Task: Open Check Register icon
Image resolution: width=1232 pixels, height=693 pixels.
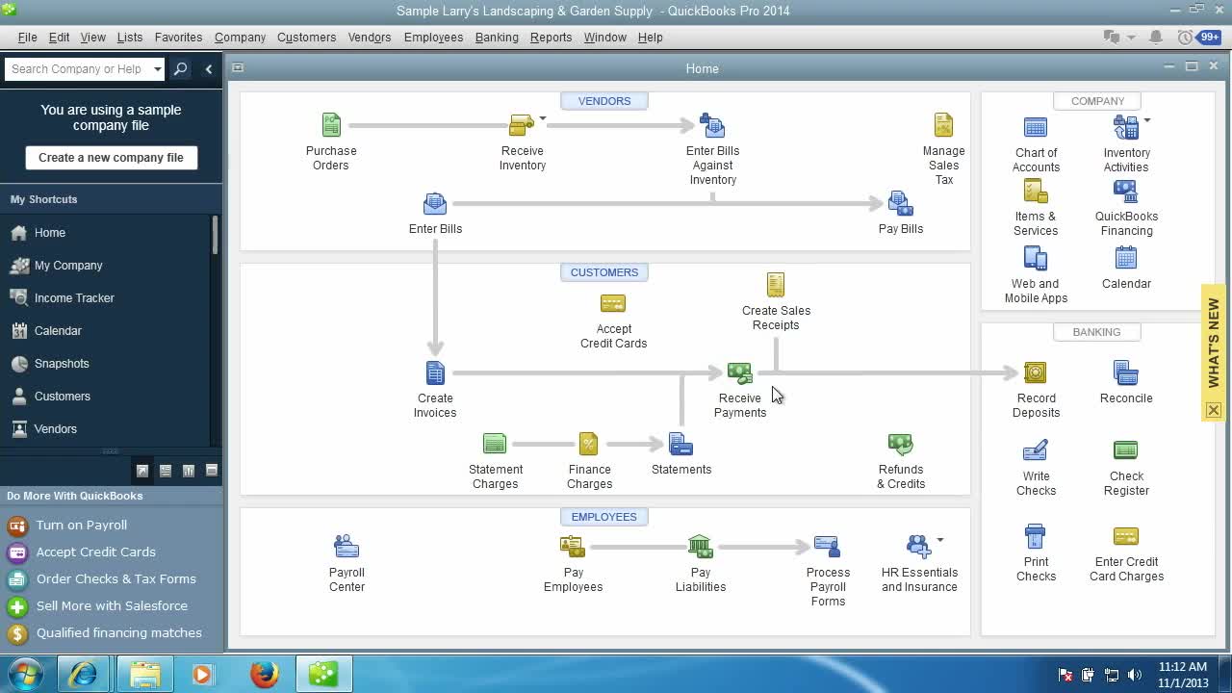Action: tap(1125, 450)
